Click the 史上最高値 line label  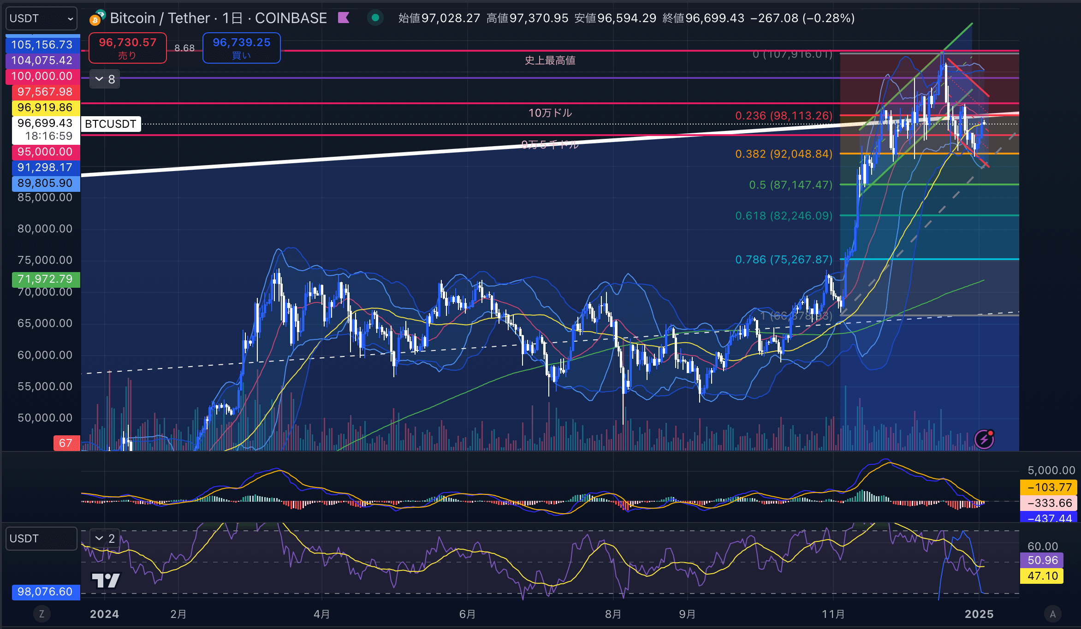click(x=550, y=60)
